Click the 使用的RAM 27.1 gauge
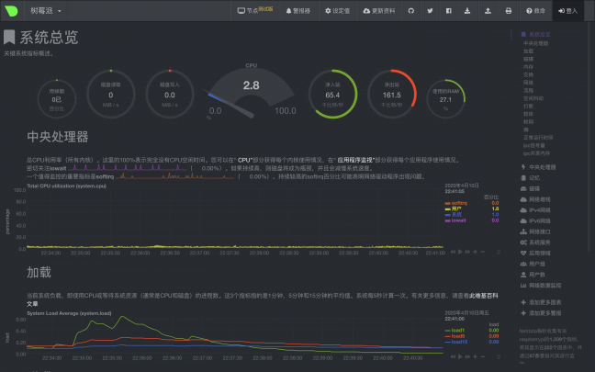 445,99
